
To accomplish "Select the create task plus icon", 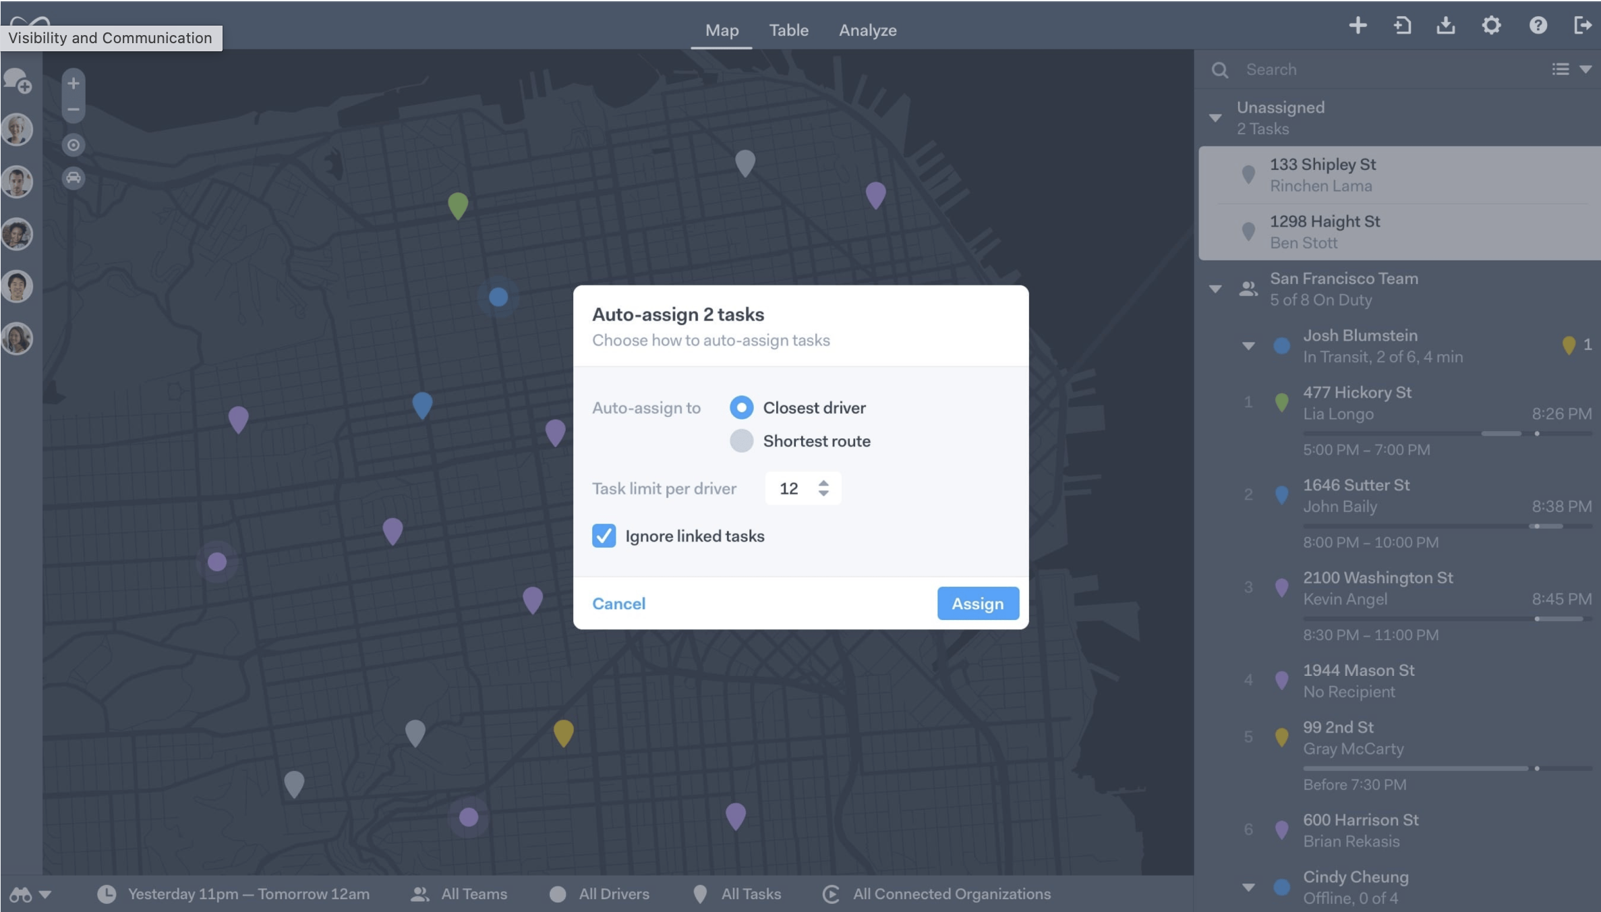I will point(1357,26).
